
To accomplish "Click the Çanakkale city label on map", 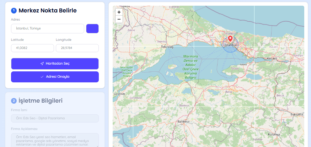I will [x=119, y=94].
